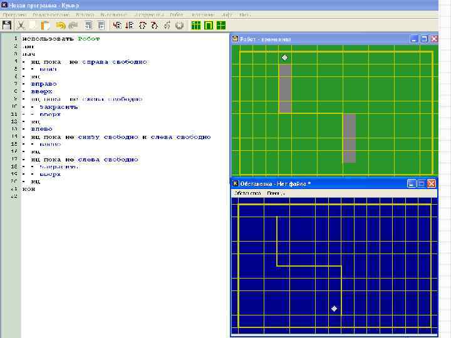451x338 pixels.
Task: Click the 'кон' keyword on line 21
Action: pos(29,189)
